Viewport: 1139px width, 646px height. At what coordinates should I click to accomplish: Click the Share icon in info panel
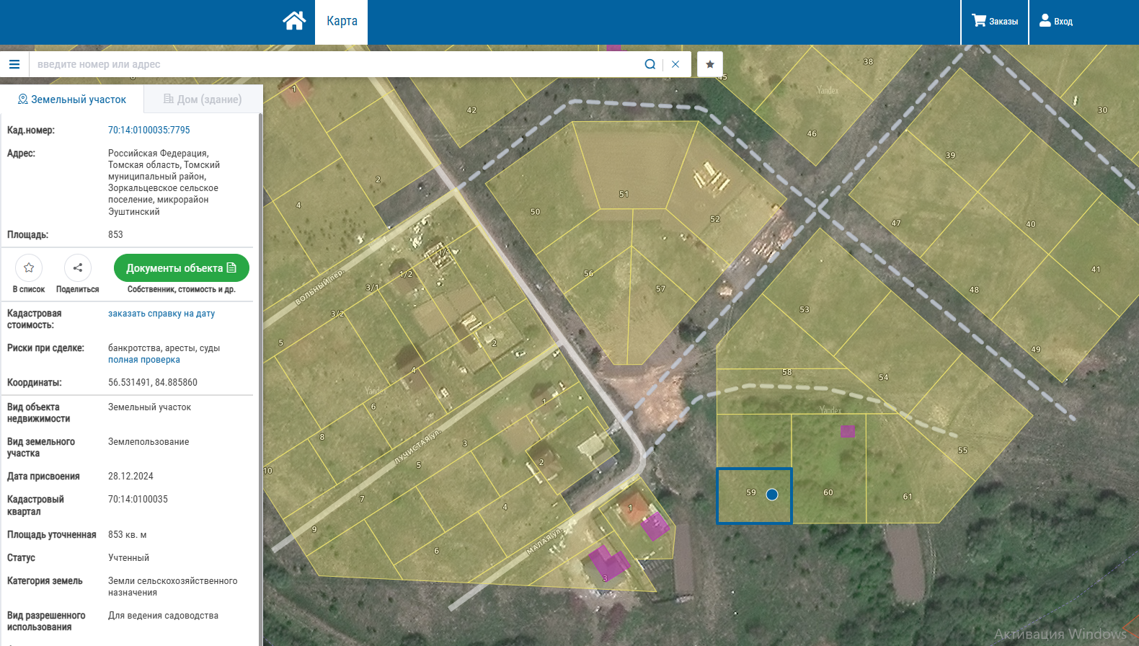78,268
